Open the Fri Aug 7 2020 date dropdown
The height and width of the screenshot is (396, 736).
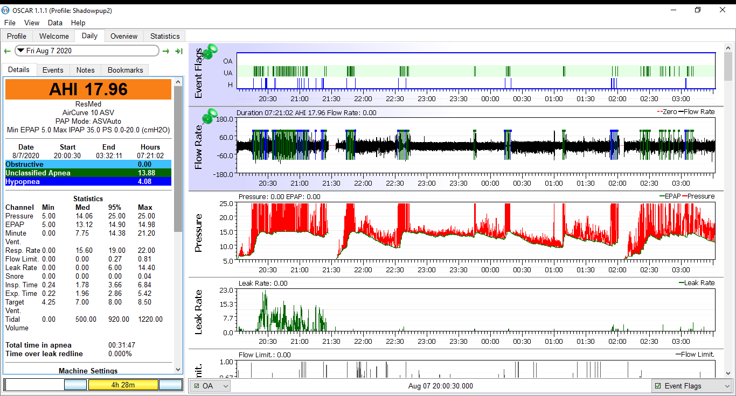click(87, 51)
